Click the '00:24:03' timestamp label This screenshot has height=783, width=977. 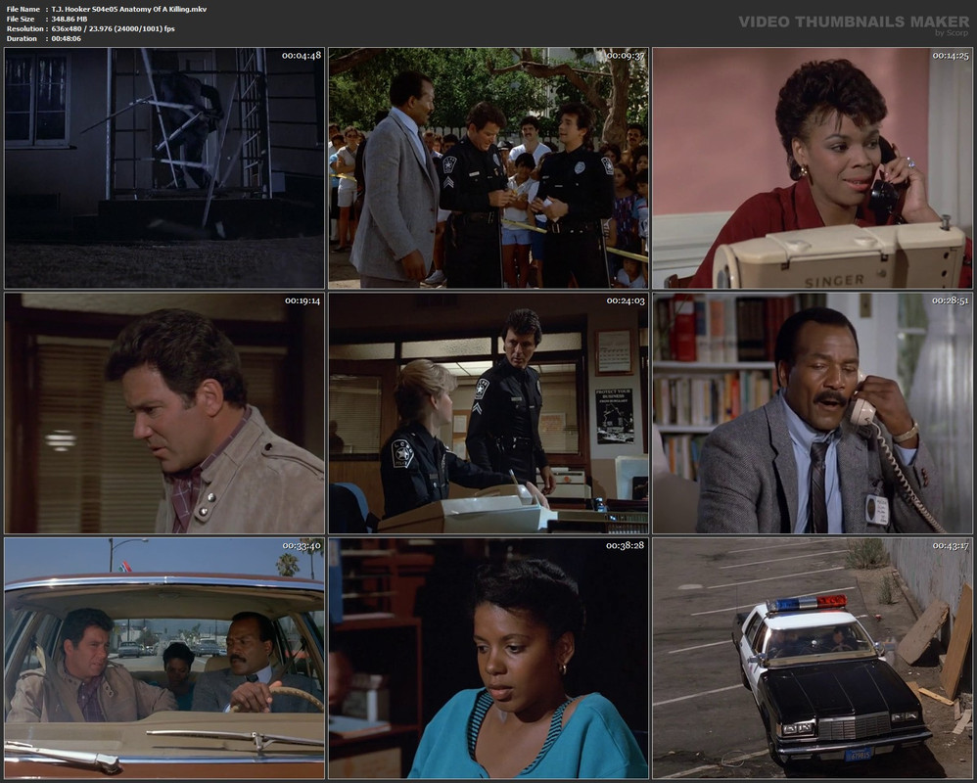(626, 300)
